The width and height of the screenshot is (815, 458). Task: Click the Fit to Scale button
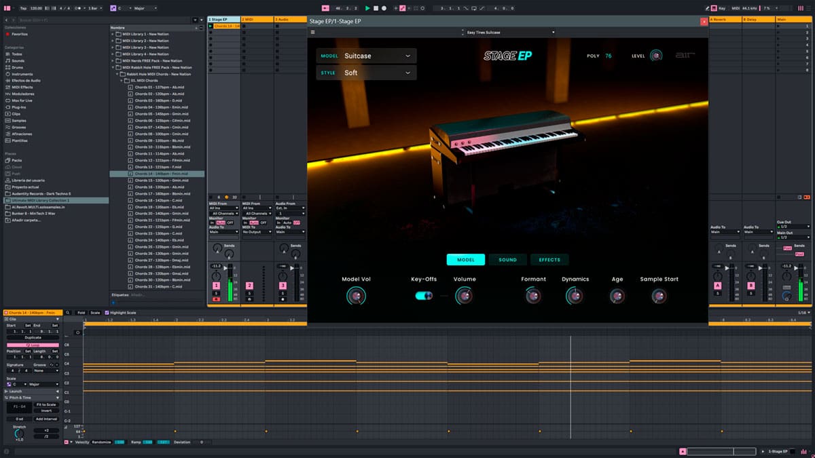[x=46, y=404]
